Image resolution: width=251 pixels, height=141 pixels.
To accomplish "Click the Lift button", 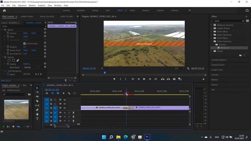I will pyautogui.click(x=163, y=79).
